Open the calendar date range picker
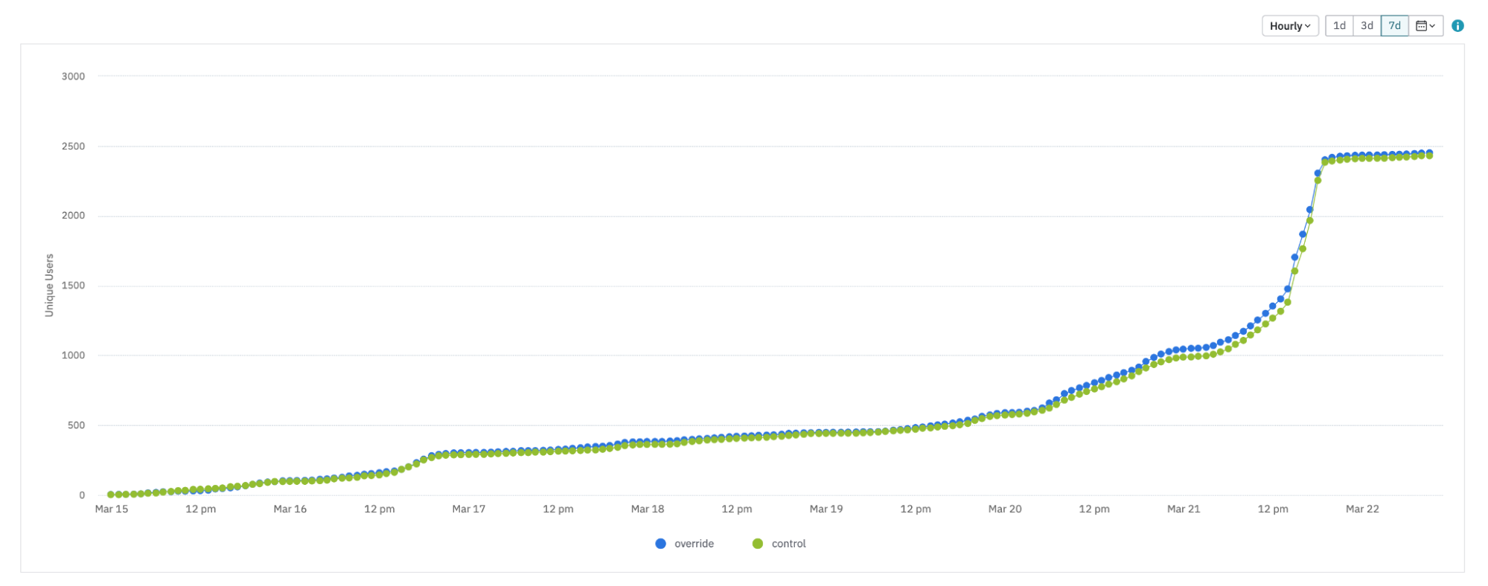Image resolution: width=1488 pixels, height=586 pixels. pos(1425,26)
